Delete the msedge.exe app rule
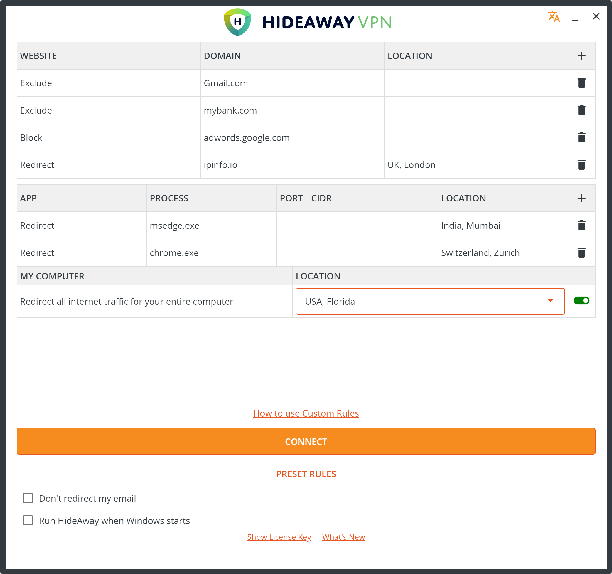The width and height of the screenshot is (612, 574). click(581, 225)
